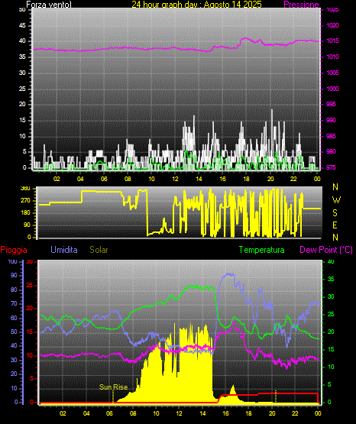The image size is (356, 424).
Task: Click the 35 temperature axis value
Action: [331, 279]
